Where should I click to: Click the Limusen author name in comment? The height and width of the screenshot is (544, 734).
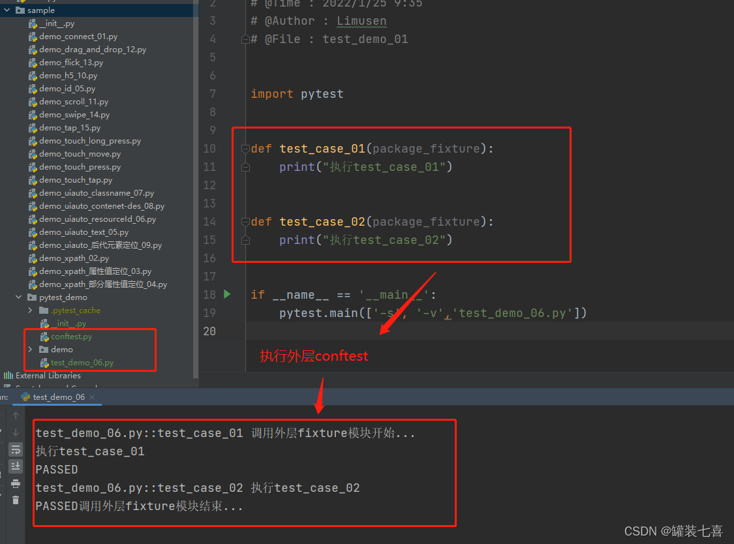click(x=361, y=21)
